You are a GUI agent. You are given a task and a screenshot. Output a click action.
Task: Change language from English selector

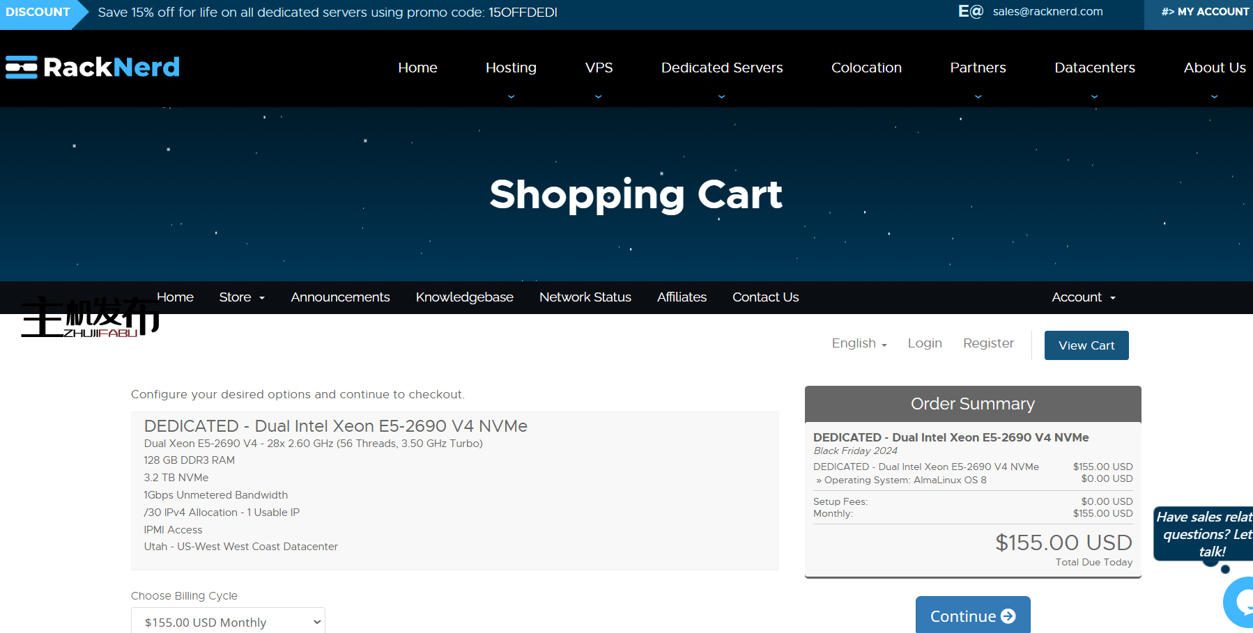click(x=859, y=343)
